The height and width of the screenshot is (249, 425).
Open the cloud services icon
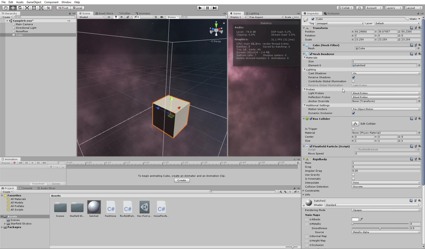(x=359, y=8)
